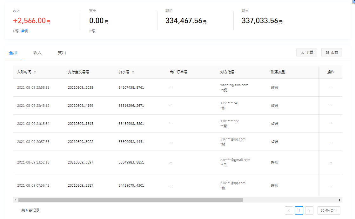This screenshot has height=219, width=355.
Task: Click serial number 33316296...2671
Action: tap(131, 106)
